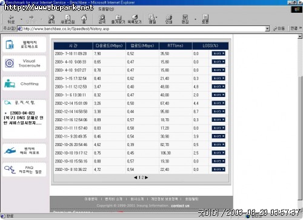The width and height of the screenshot is (303, 220).
Task: Click the vertical scrollbar thumb
Action: point(300,138)
